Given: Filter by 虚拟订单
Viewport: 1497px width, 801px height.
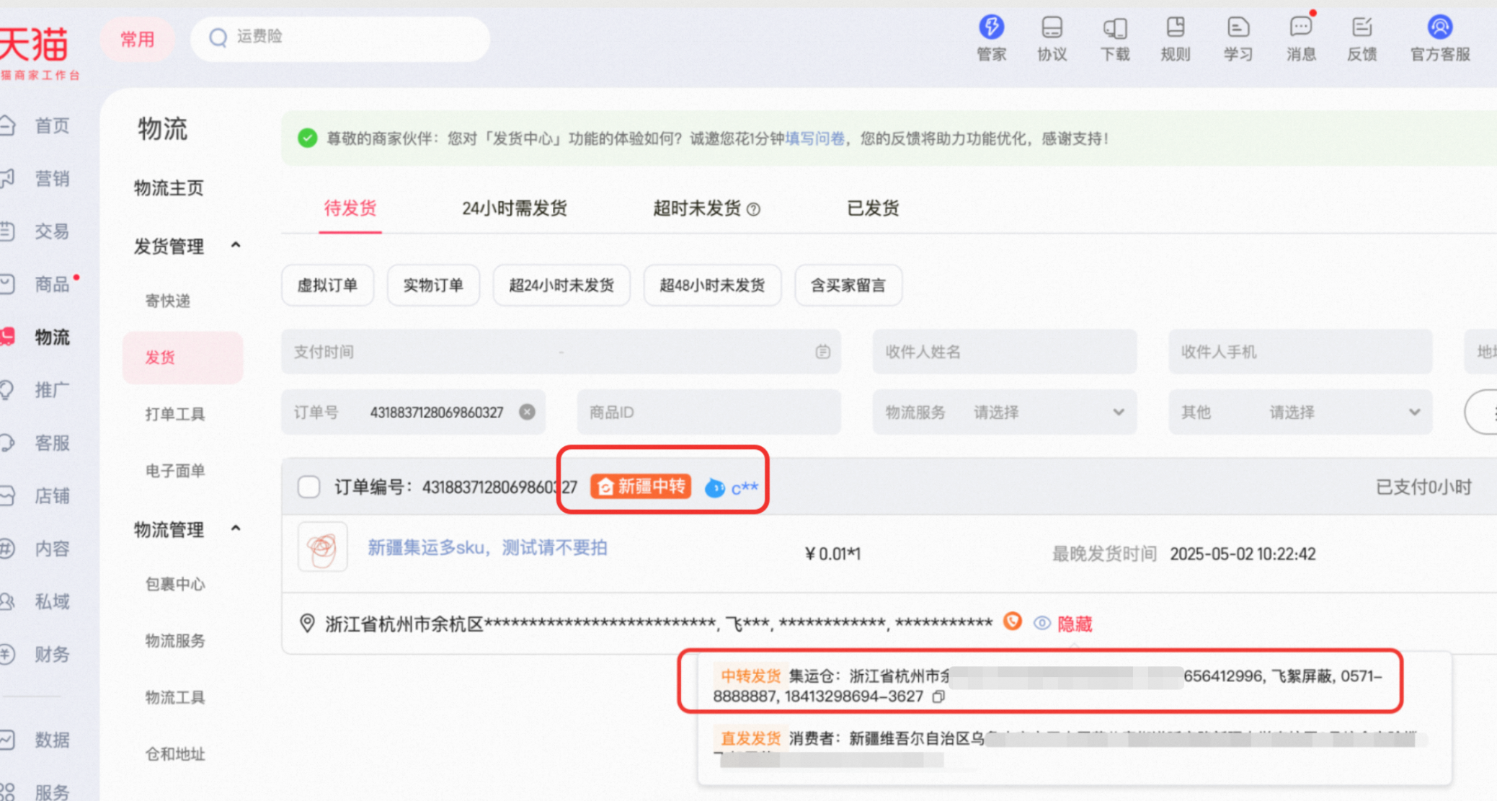Looking at the screenshot, I should point(327,286).
